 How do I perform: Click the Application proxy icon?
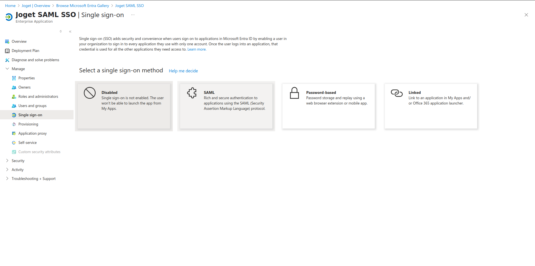tap(14, 134)
